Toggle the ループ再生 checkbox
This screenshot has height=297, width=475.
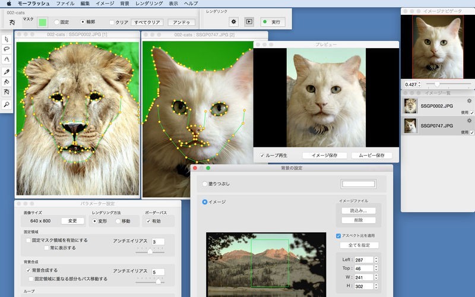coord(262,156)
